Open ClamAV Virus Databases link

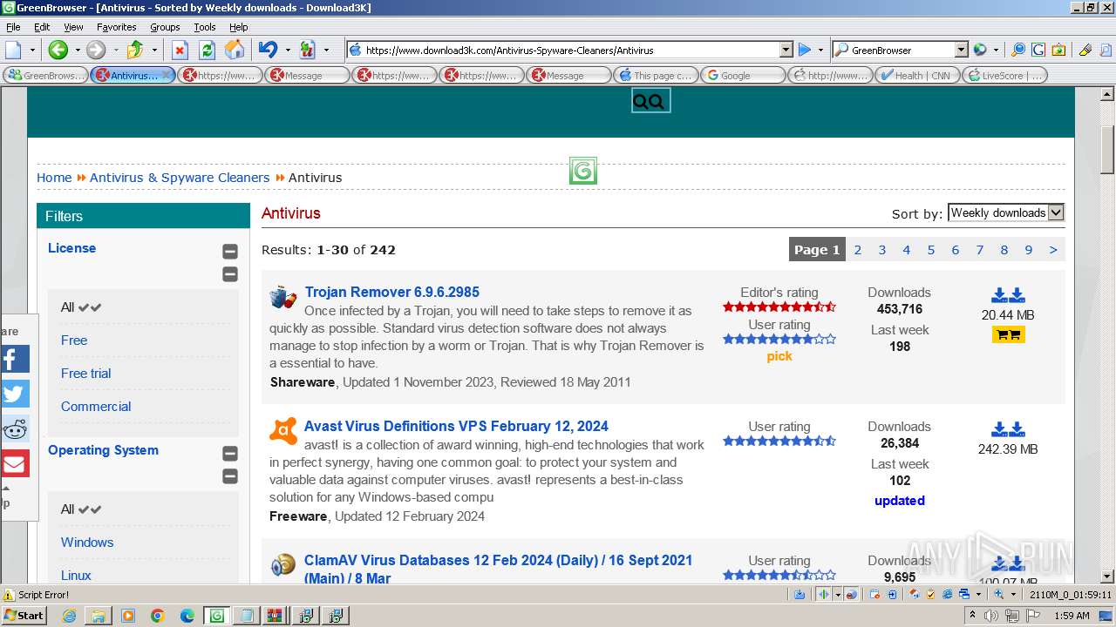pos(498,569)
